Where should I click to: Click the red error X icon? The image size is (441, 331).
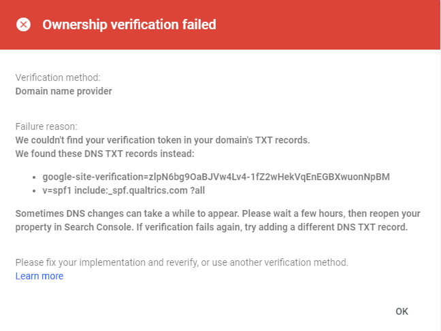[24, 25]
